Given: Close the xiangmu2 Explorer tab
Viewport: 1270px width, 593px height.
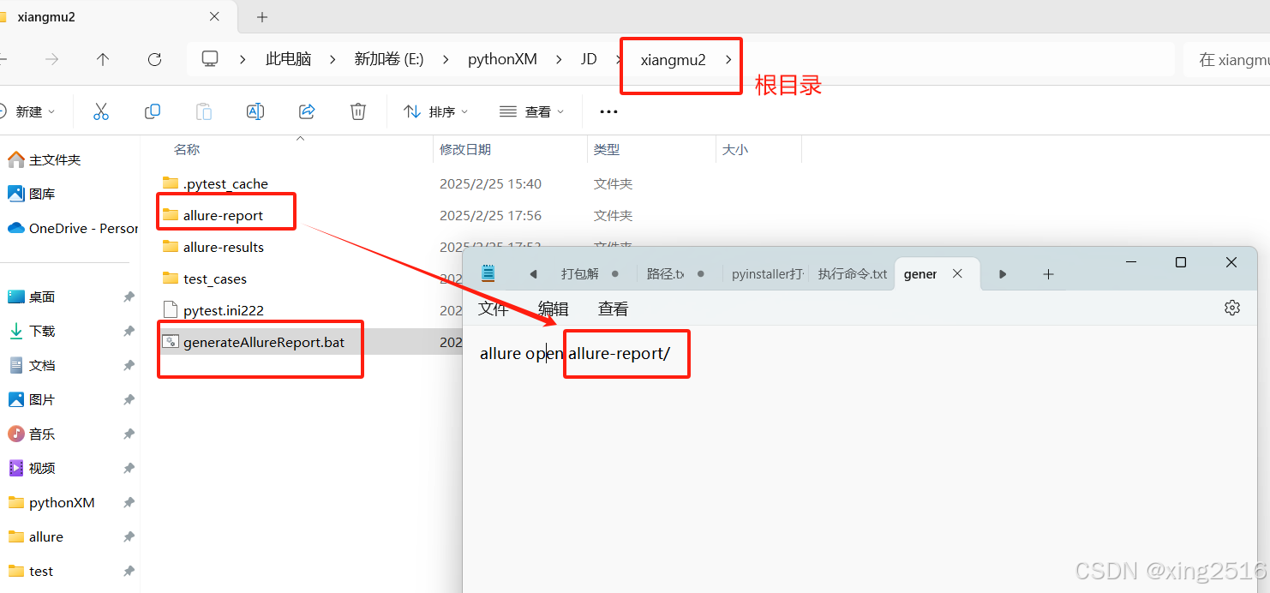Looking at the screenshot, I should coord(214,16).
